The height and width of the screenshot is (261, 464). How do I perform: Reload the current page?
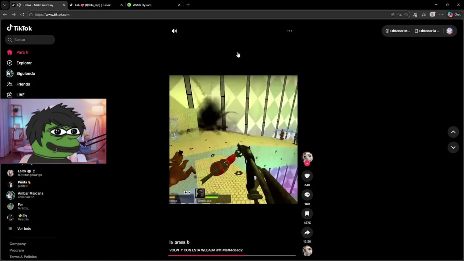tap(22, 14)
